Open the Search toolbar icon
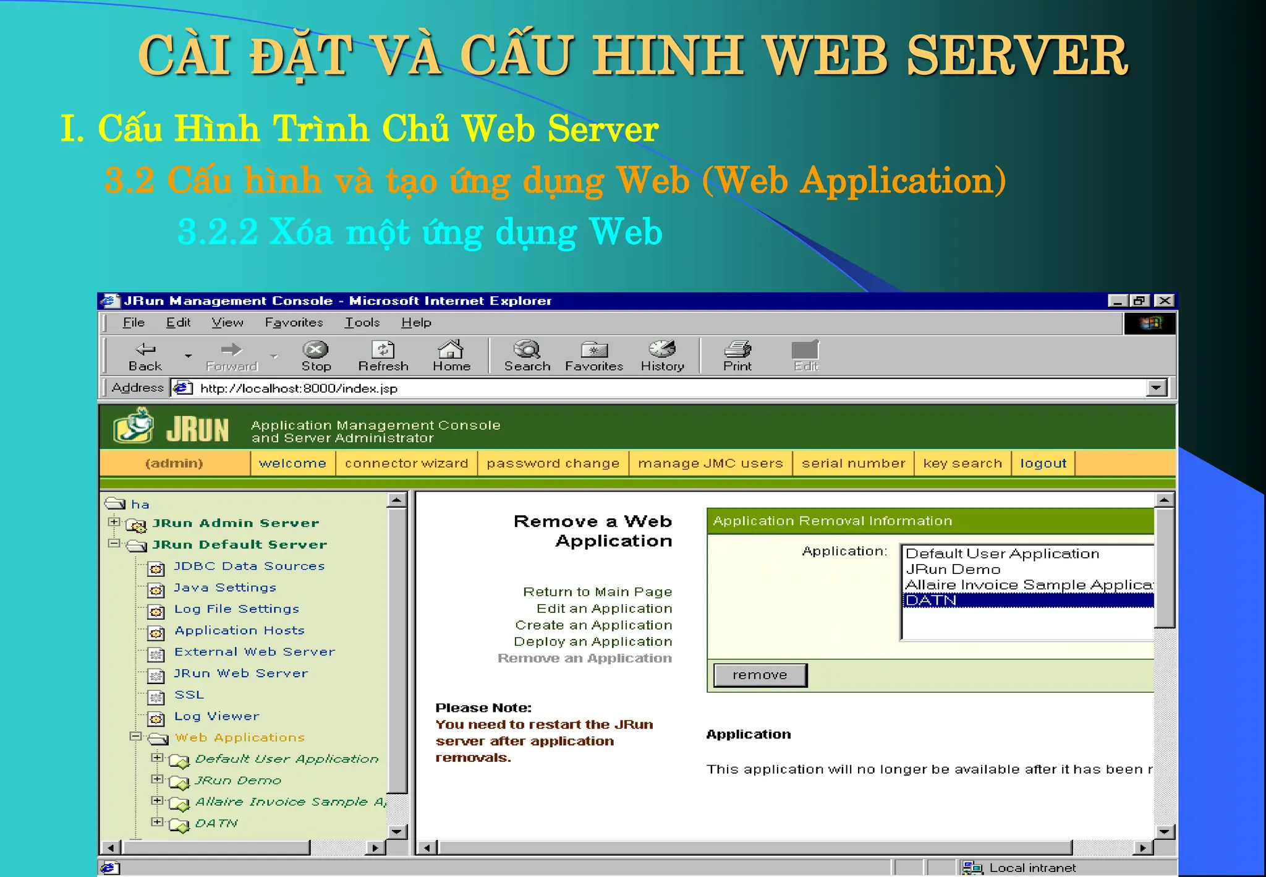Viewport: 1266px width, 877px height. pos(527,356)
